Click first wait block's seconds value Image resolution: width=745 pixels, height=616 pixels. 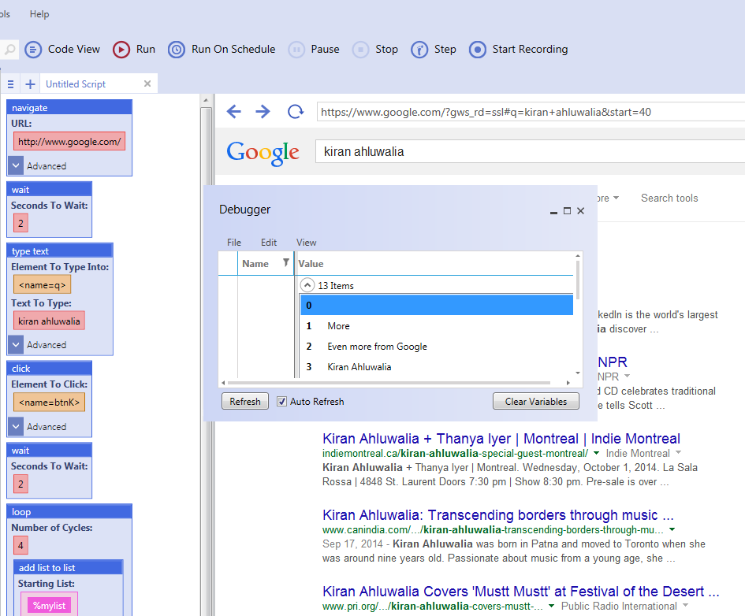tap(20, 223)
